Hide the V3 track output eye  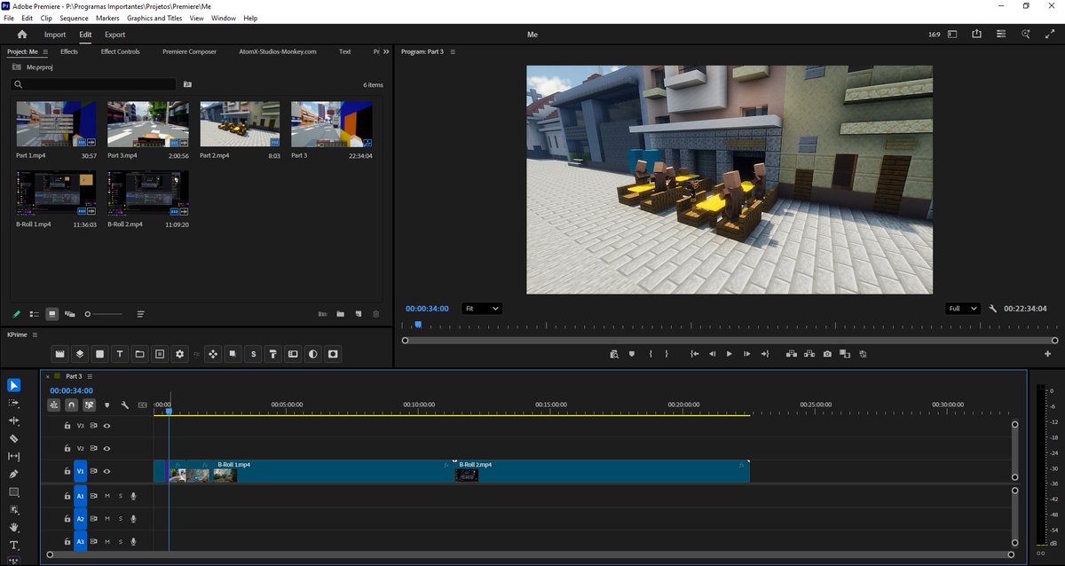coord(106,426)
